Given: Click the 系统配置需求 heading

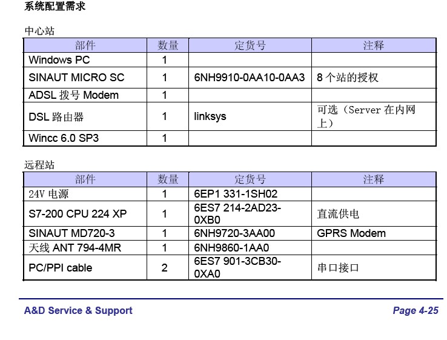Looking at the screenshot, I should [55, 7].
